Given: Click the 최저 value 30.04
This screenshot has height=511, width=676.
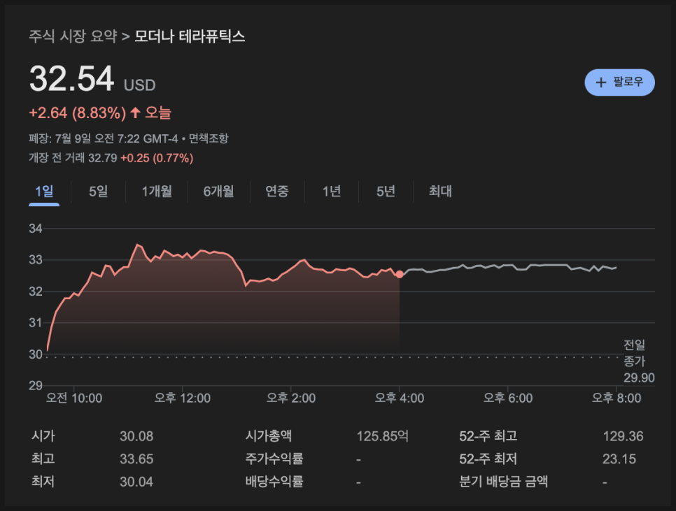Looking at the screenshot, I should [x=136, y=482].
